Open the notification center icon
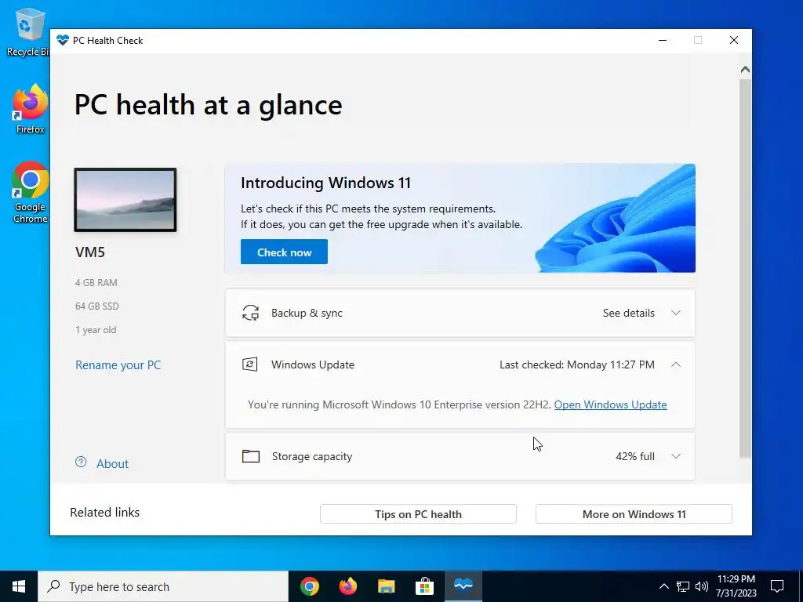Viewport: 803px width, 602px height. [x=777, y=586]
